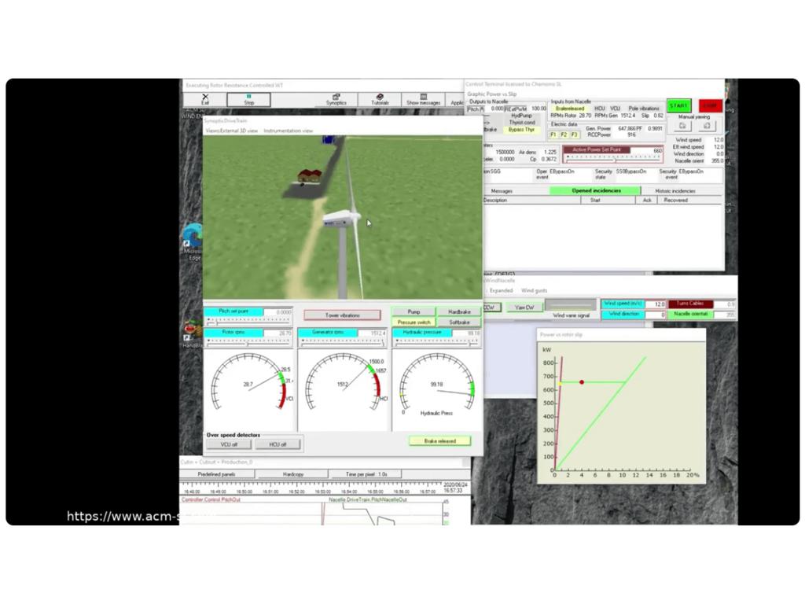Adjust the Hydraulic pressure slider
Viewport: 805px width, 604px height.
click(436, 343)
